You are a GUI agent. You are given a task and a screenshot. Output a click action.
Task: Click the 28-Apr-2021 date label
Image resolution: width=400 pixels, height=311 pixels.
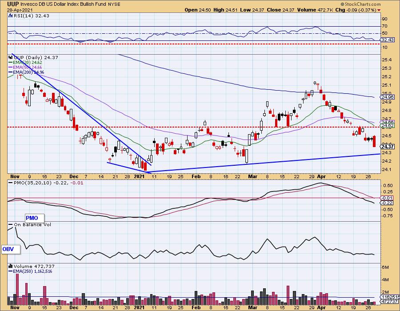coord(20,10)
